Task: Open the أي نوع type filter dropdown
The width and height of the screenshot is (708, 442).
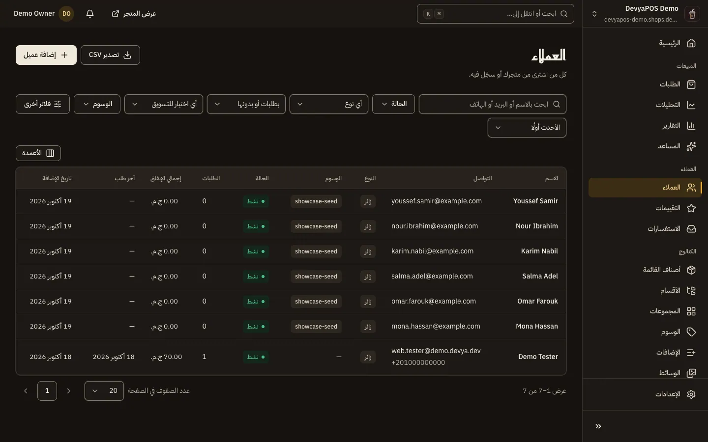Action: (x=329, y=104)
